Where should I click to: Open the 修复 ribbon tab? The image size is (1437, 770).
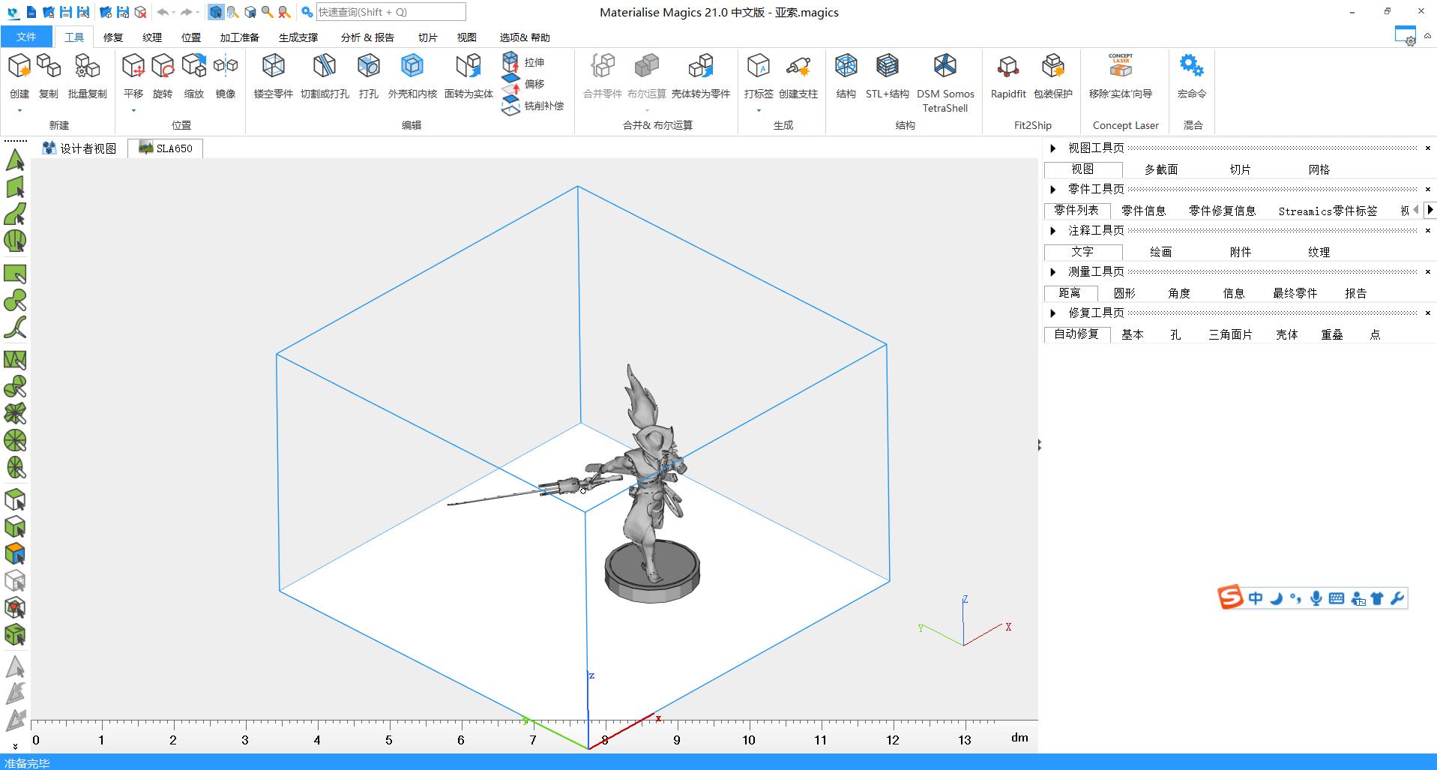pos(113,37)
